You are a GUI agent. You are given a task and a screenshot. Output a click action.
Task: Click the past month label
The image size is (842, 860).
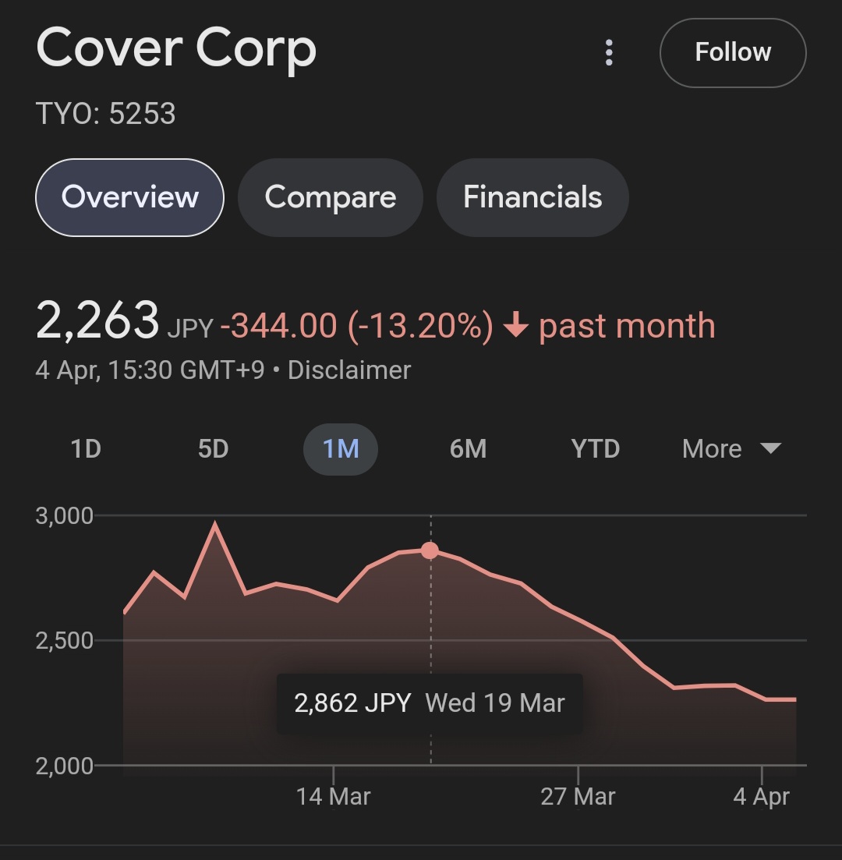627,327
